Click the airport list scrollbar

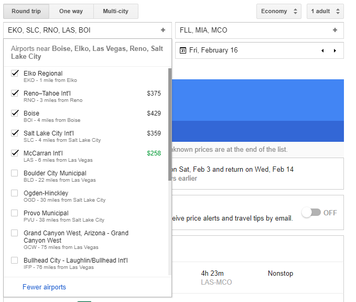pos(170,124)
